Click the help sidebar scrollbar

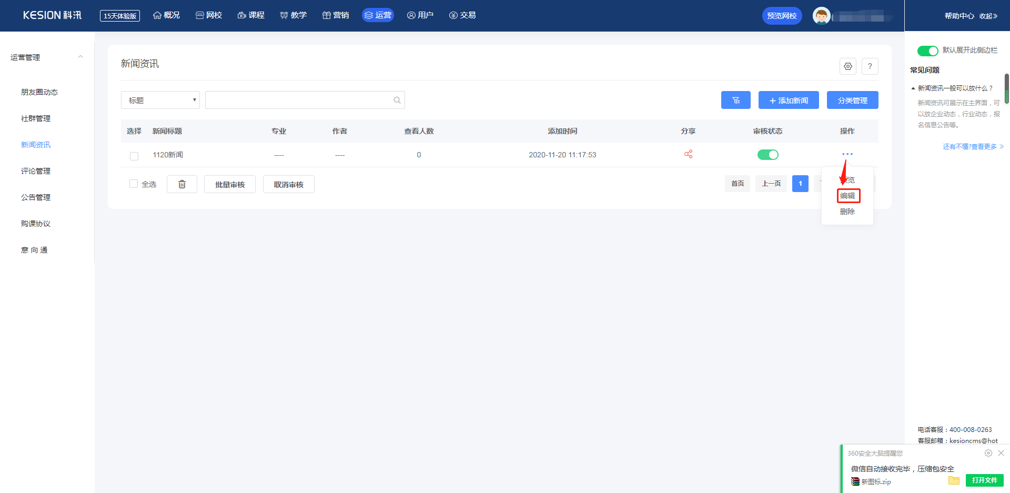pos(1007,88)
